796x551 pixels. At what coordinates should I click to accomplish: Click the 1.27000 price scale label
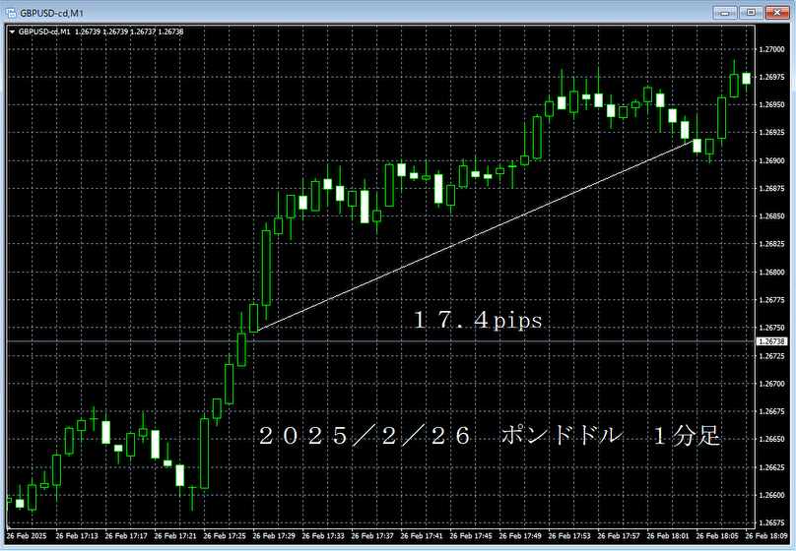pyautogui.click(x=771, y=49)
